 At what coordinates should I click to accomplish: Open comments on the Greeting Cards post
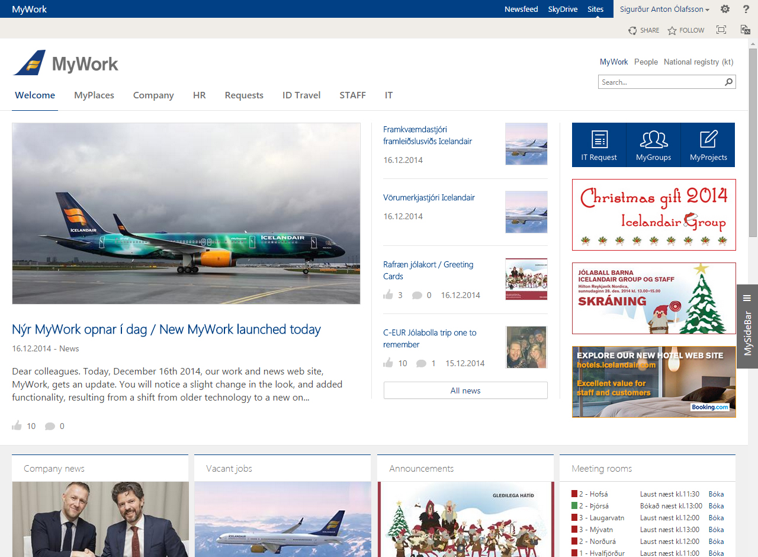pyautogui.click(x=417, y=295)
